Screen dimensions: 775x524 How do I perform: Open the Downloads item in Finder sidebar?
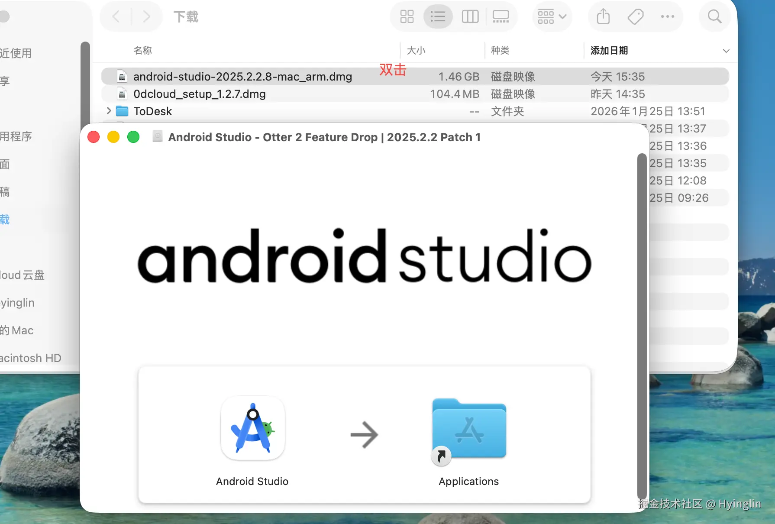pyautogui.click(x=5, y=220)
